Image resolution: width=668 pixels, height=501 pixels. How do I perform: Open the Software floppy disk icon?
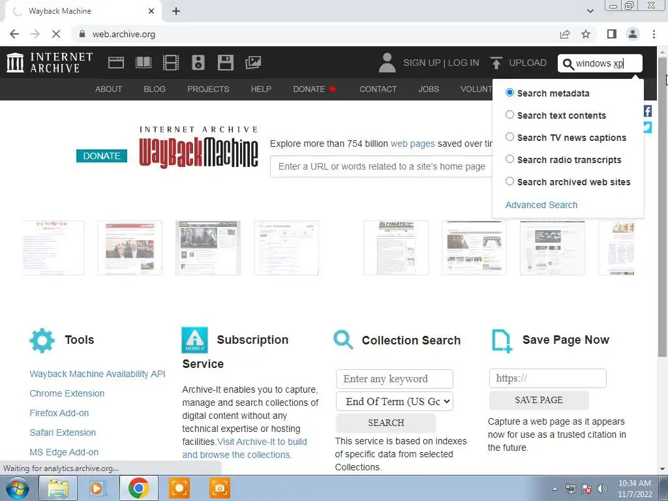coord(225,63)
